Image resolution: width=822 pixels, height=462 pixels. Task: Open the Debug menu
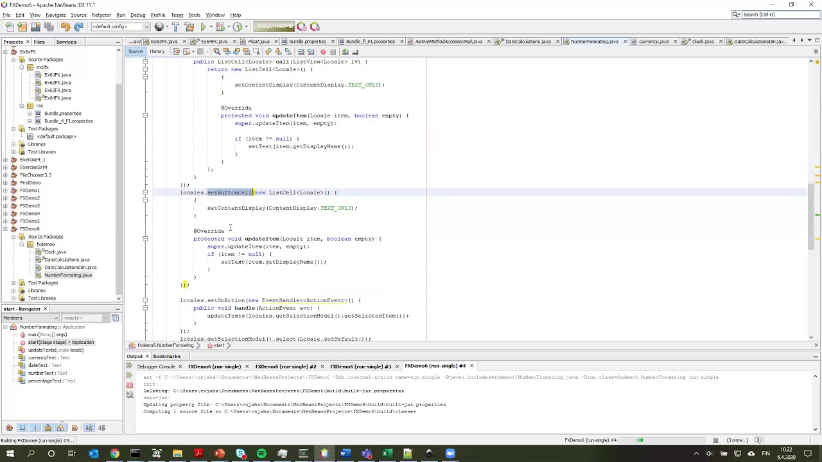pyautogui.click(x=137, y=15)
